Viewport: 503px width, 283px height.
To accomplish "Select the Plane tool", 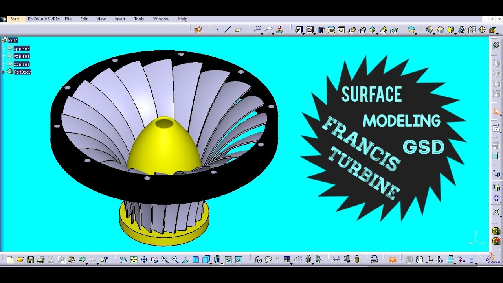I will click(238, 29).
